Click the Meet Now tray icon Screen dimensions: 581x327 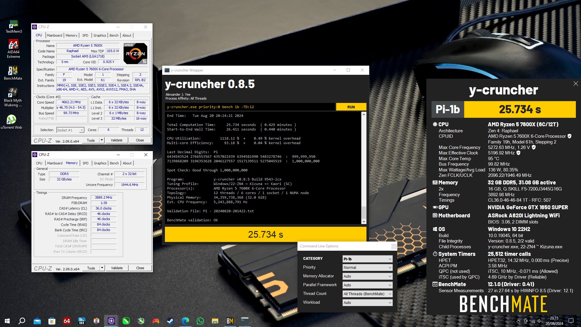tap(526, 321)
